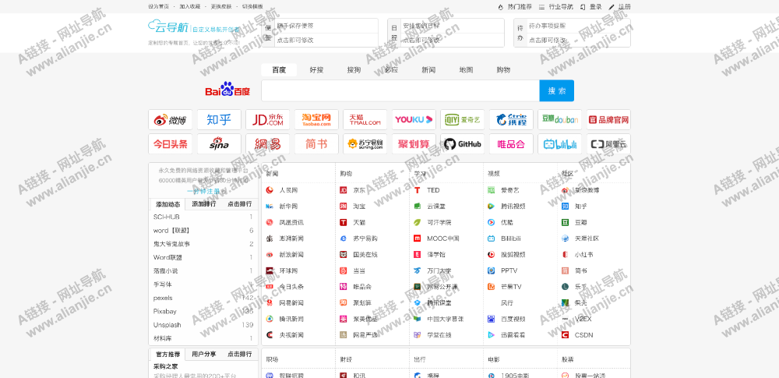779x378 pixels.
Task: Edit the 随手保存便签 note field
Action: 326,26
